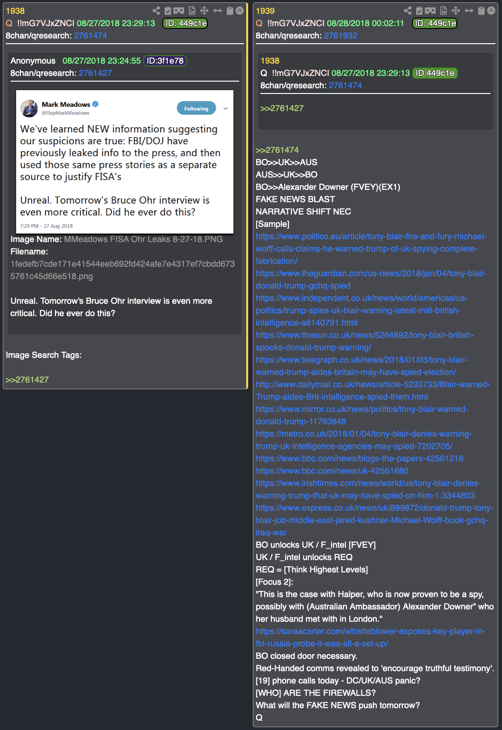Image resolution: width=502 pixels, height=730 pixels.
Task: Collapse post 1938 with the up-arrow circle
Action: tap(240, 10)
